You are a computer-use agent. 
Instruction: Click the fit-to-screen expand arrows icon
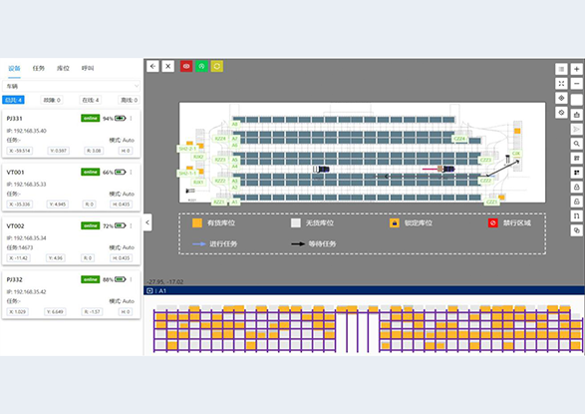tap(561, 84)
